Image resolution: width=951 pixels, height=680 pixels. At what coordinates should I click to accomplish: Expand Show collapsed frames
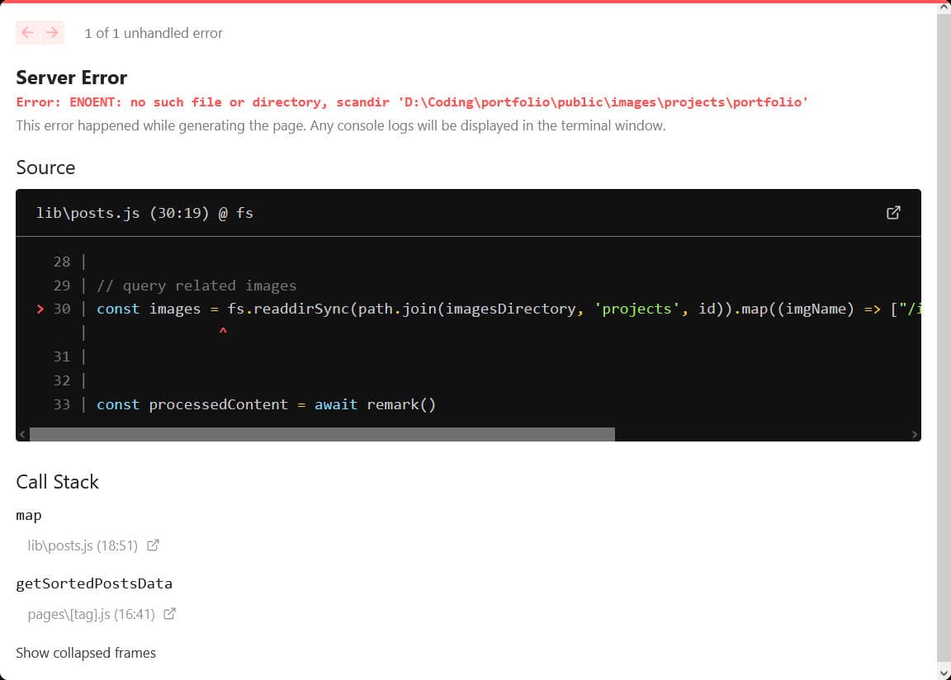(x=86, y=653)
